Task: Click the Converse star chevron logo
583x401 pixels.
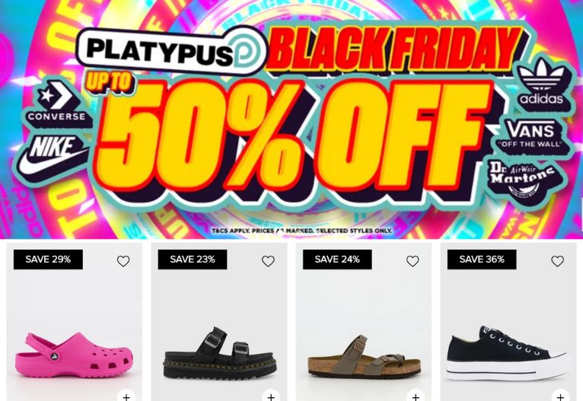Action: click(57, 101)
